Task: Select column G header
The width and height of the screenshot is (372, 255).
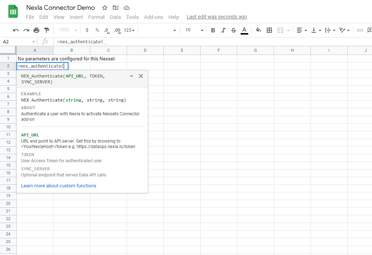Action: tap(256, 50)
